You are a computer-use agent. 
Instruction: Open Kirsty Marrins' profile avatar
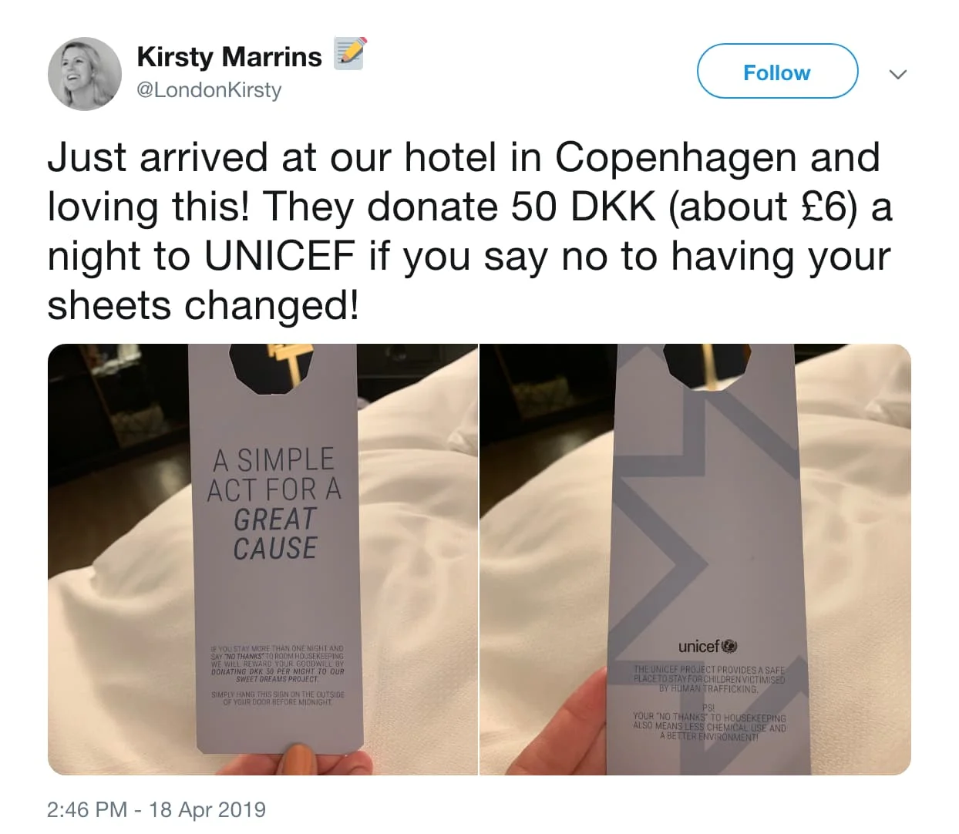click(85, 74)
